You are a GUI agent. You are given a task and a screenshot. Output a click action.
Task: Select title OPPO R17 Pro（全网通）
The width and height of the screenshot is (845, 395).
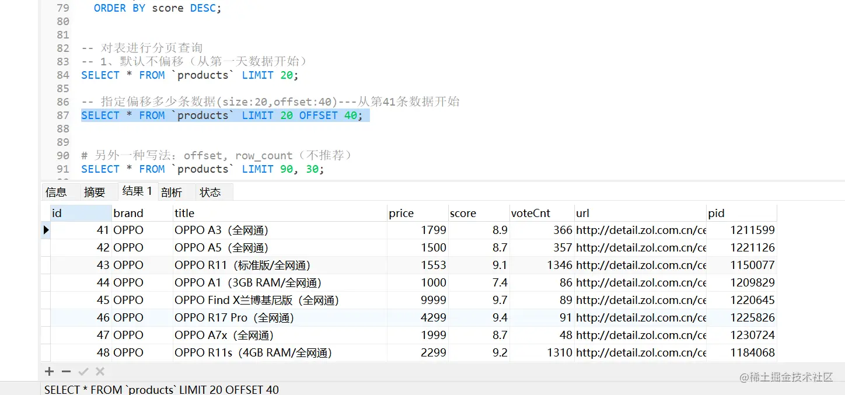[280, 317]
